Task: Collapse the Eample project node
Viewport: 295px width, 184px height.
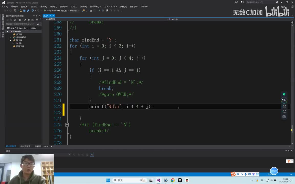Action: [8, 31]
